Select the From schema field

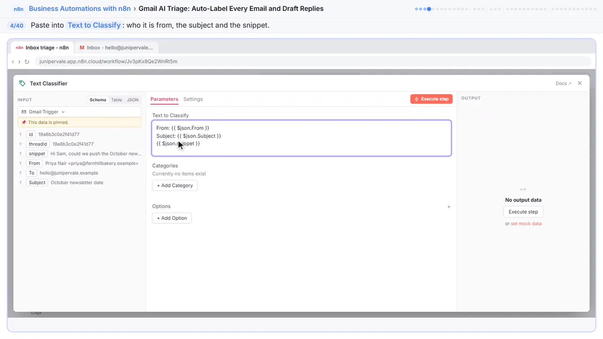[34, 163]
